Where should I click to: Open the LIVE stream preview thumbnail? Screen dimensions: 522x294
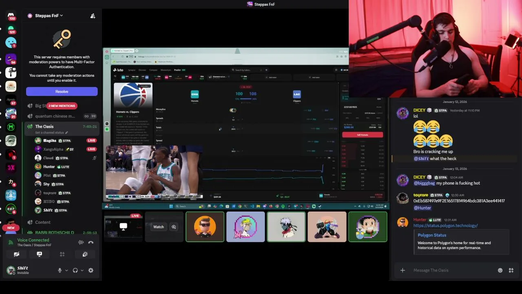(x=123, y=227)
